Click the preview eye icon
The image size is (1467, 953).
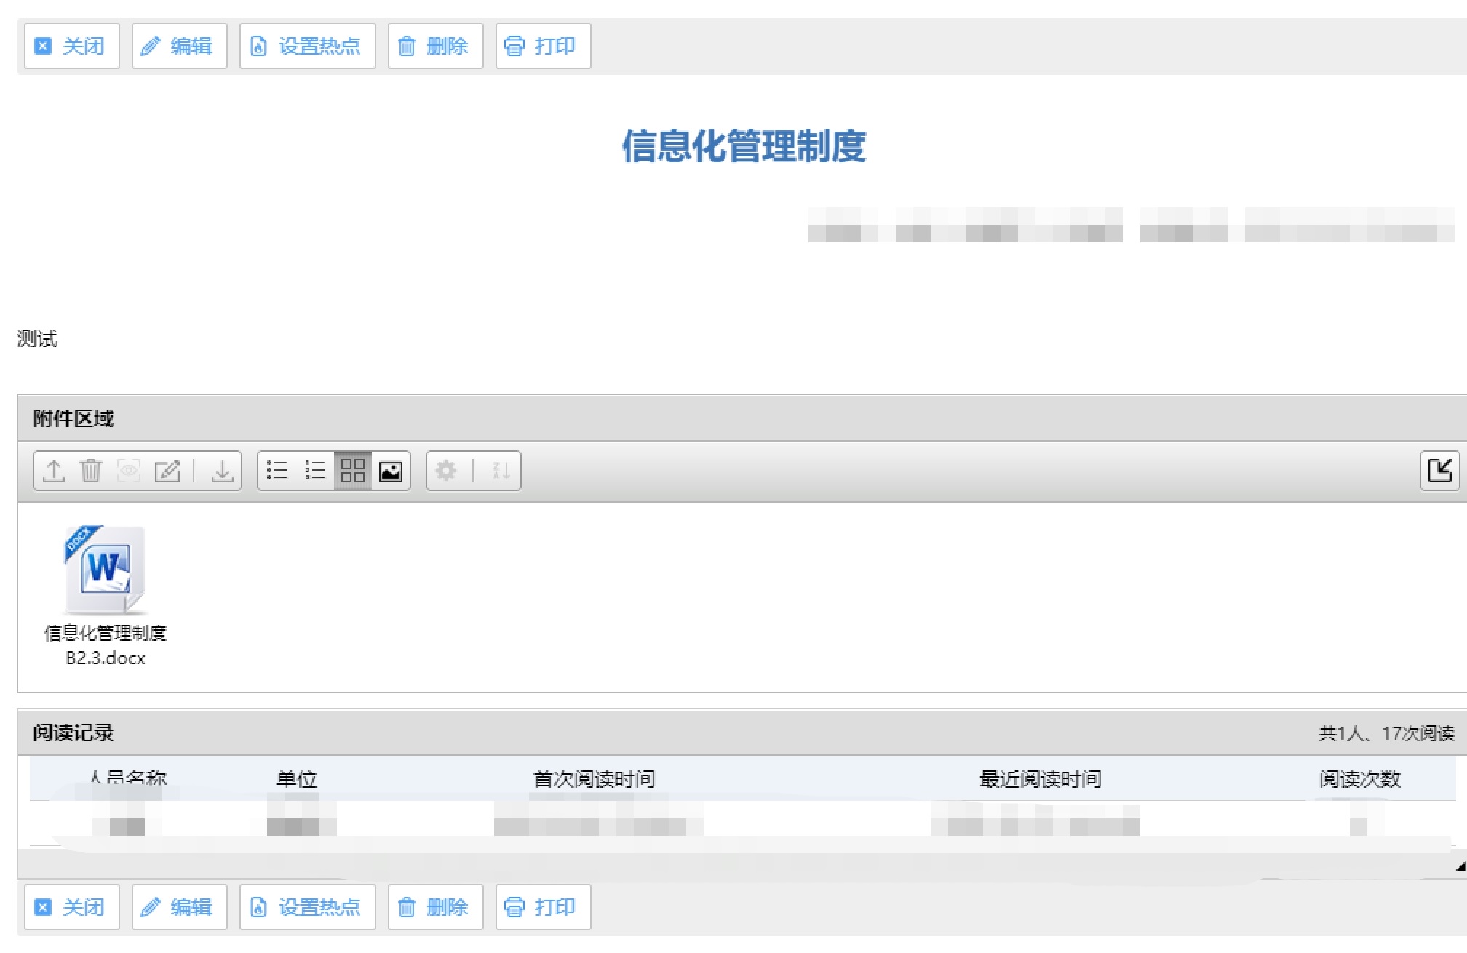[129, 471]
